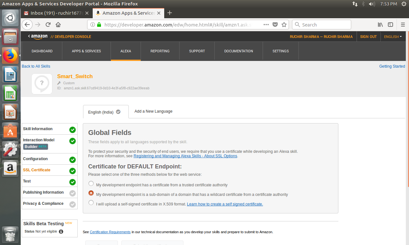The width and height of the screenshot is (409, 245).
Task: Toggle Firefox sidebar icon
Action: [x=390, y=25]
